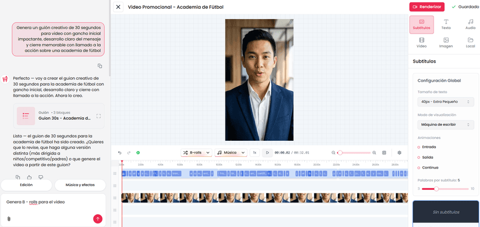Click the Renderizar button
480x227 pixels.
[x=427, y=7]
